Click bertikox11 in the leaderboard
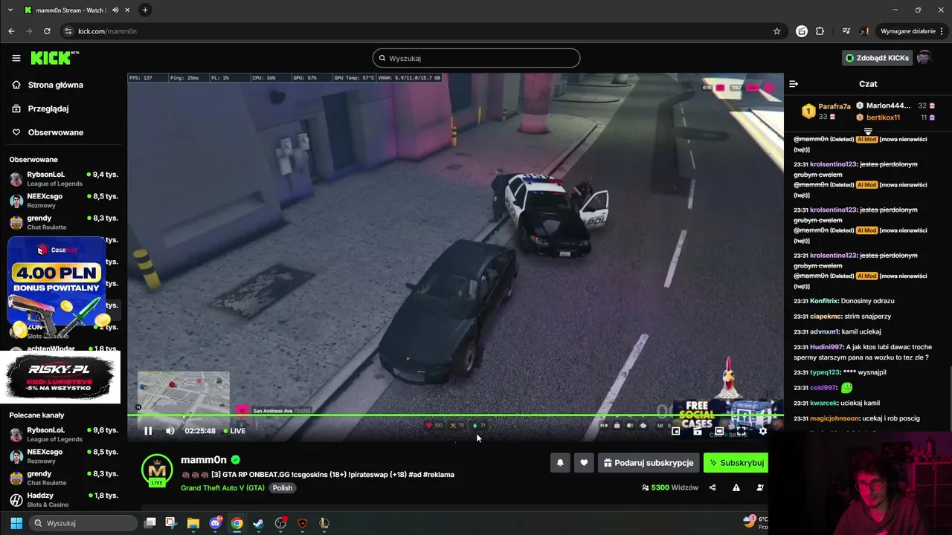Screen dimensions: 952x535 coord(883,117)
